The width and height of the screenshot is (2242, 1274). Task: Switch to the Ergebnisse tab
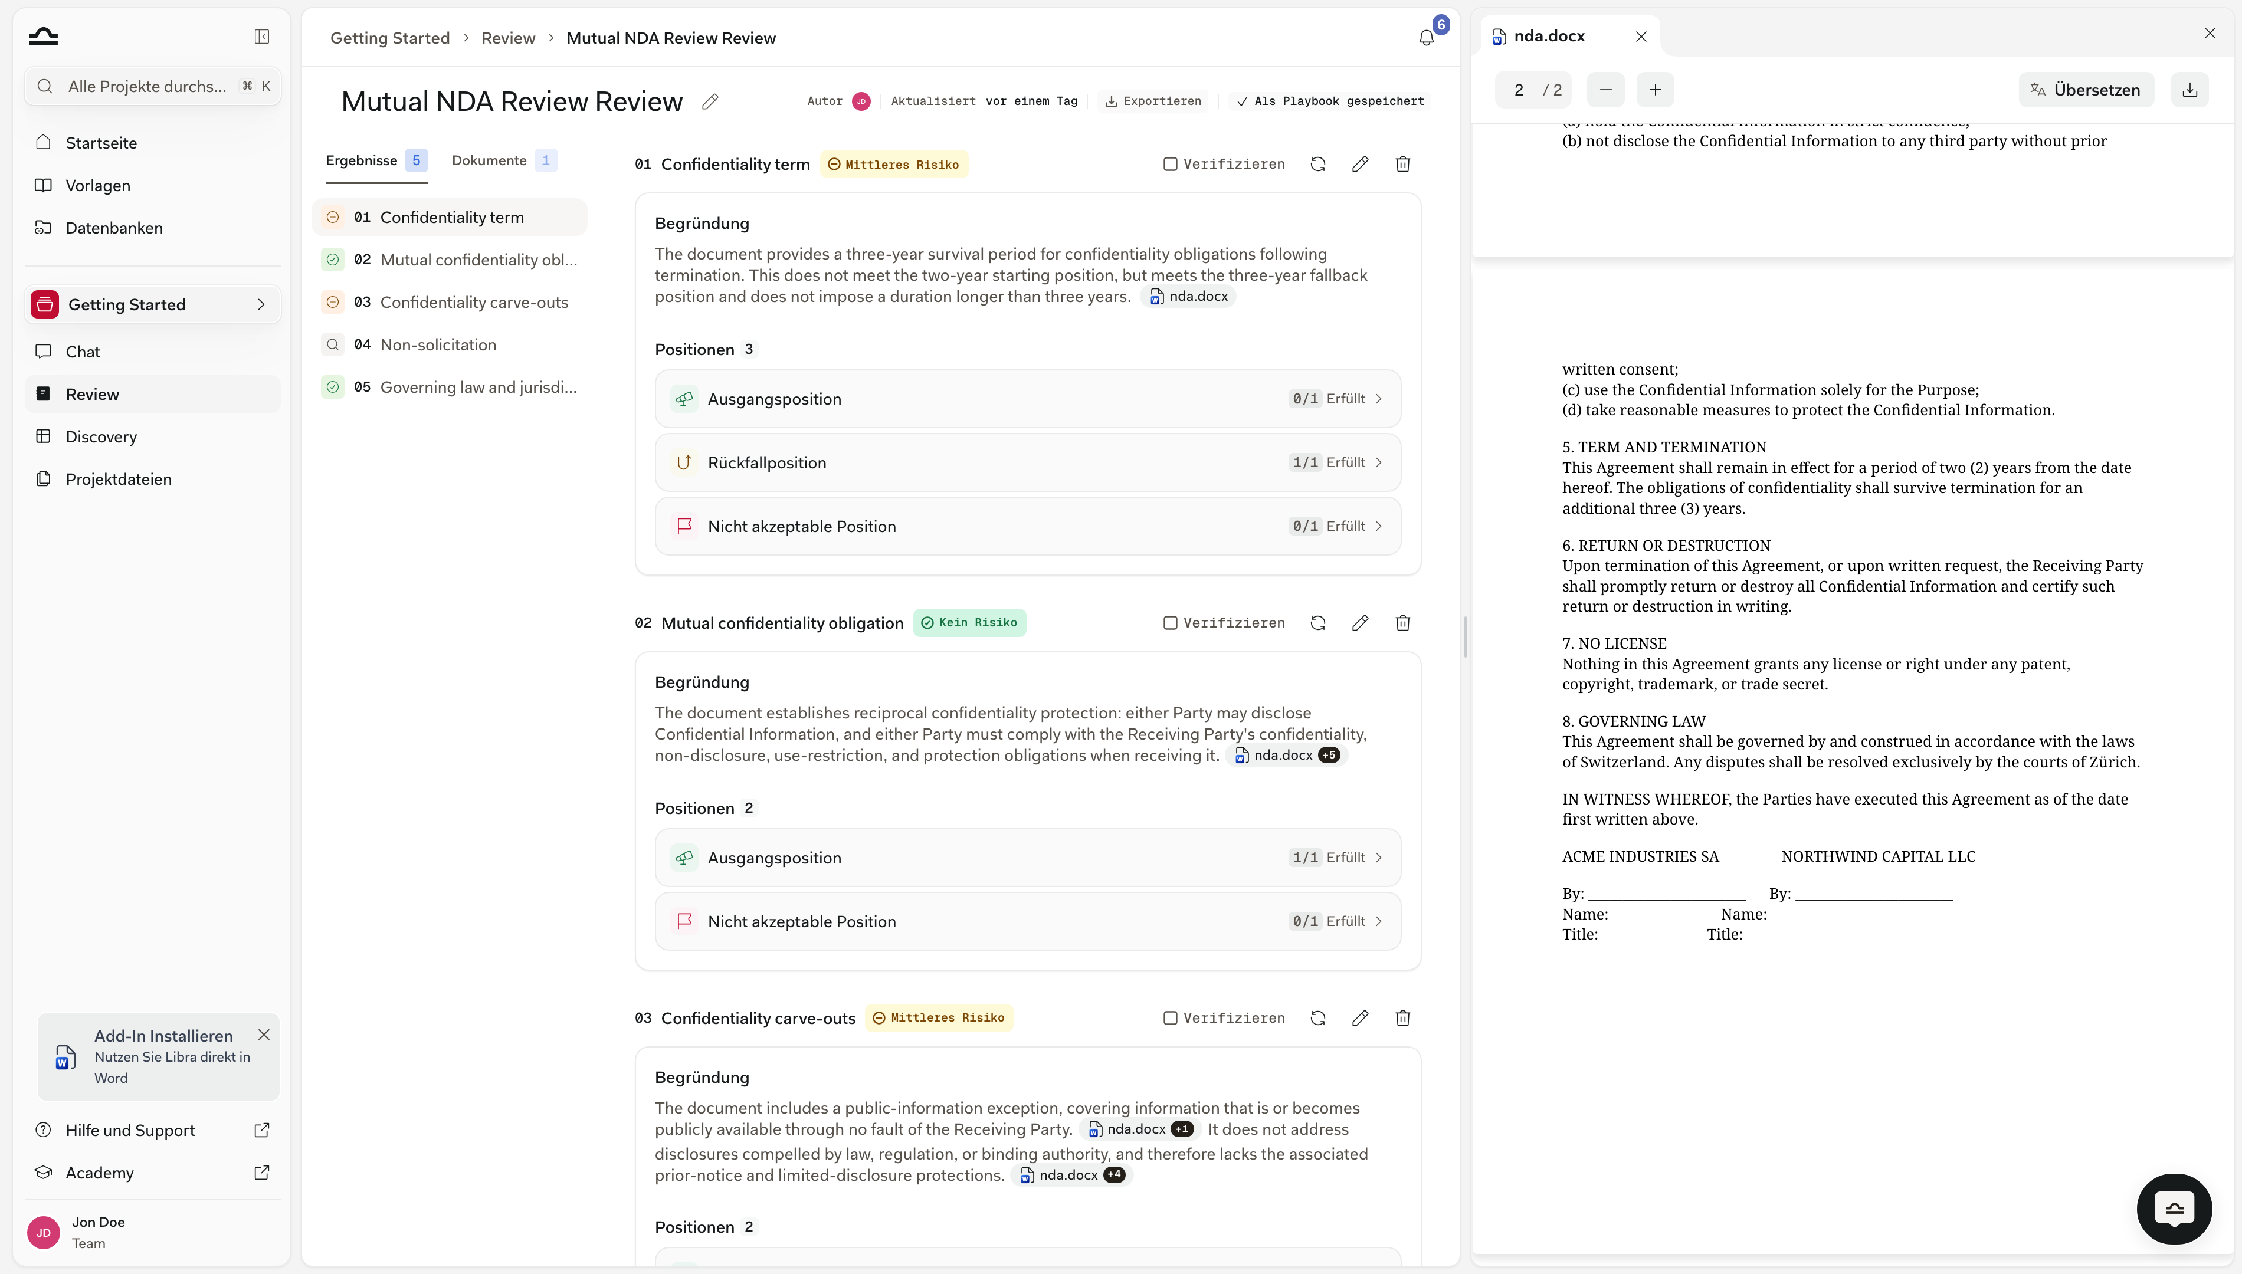376,161
